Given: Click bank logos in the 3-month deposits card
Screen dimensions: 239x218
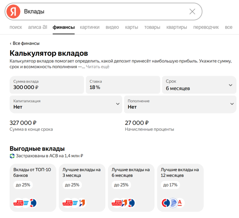Looking at the screenshot, I should click(x=74, y=203).
